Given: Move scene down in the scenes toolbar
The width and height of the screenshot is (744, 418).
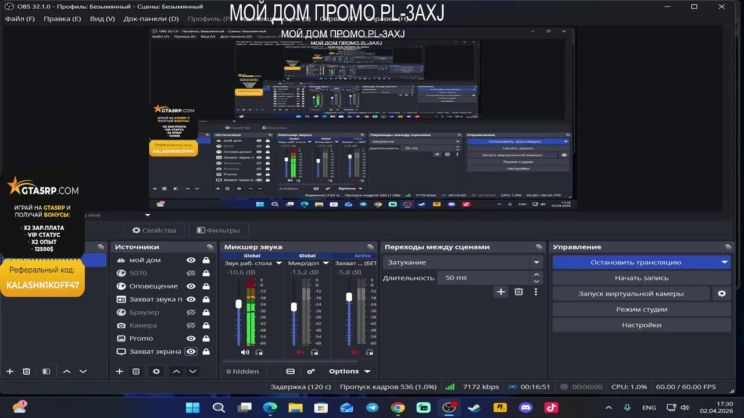Looking at the screenshot, I should tap(83, 372).
